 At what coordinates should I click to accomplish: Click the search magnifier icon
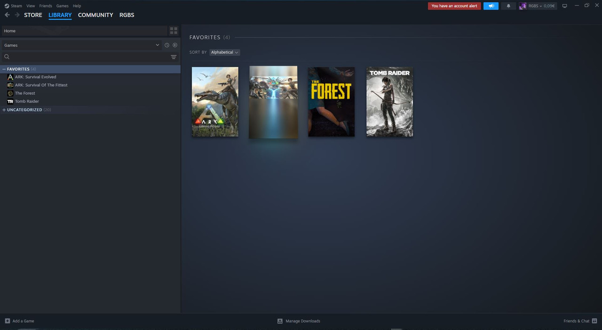coord(7,57)
